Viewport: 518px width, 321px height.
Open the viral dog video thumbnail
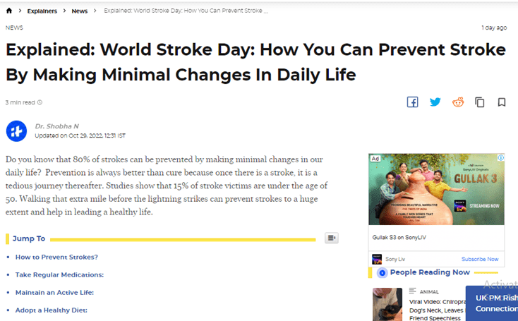click(x=387, y=303)
